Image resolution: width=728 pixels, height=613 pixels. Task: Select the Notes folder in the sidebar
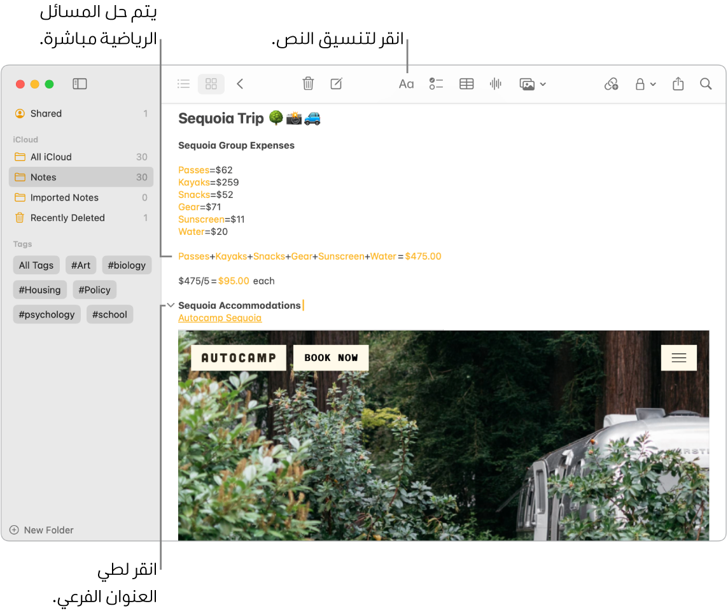[x=45, y=177]
